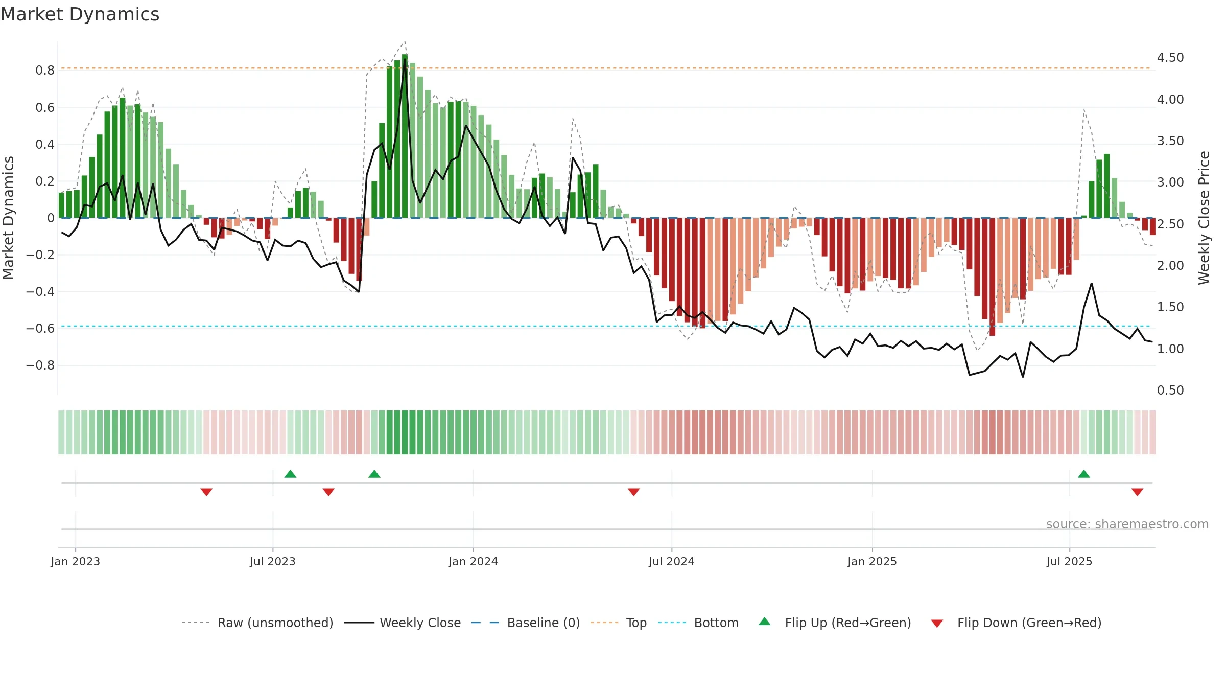The height and width of the screenshot is (690, 1226).
Task: Click the 1.50 price axis label
Action: point(1170,307)
